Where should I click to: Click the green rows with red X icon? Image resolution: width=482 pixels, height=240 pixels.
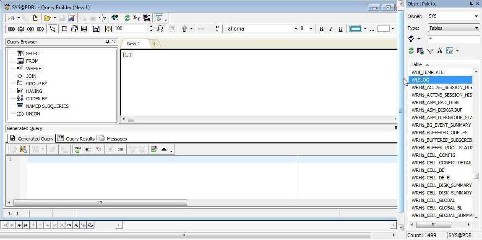pyautogui.click(x=154, y=149)
